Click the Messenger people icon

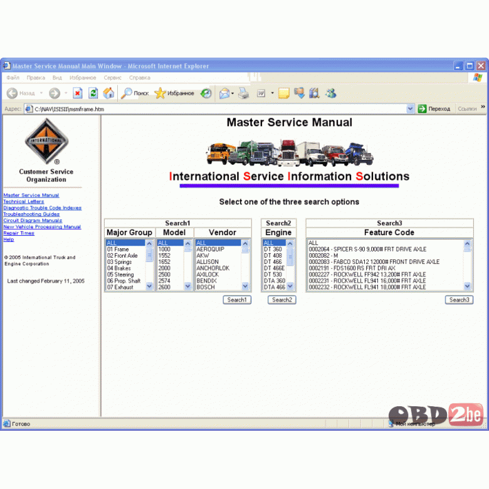[330, 93]
